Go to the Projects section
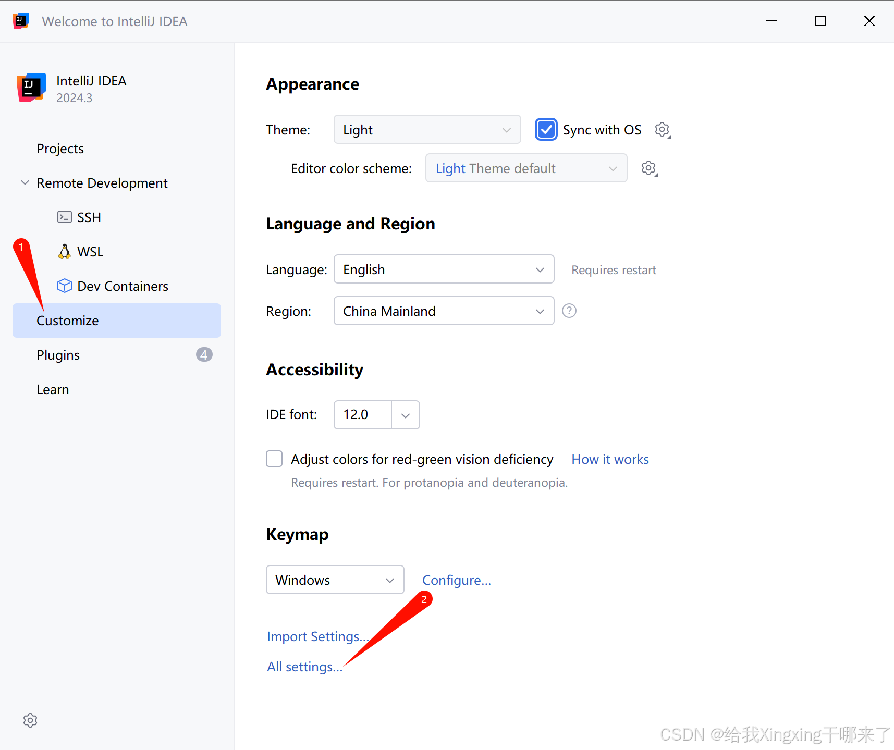 coord(117,149)
